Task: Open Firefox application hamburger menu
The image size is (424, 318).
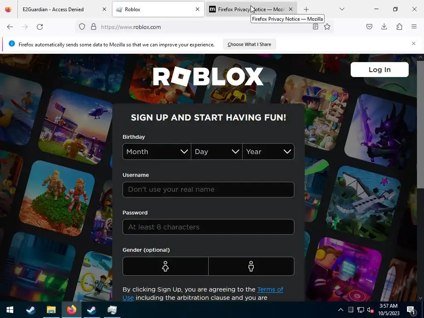Action: 414,27
